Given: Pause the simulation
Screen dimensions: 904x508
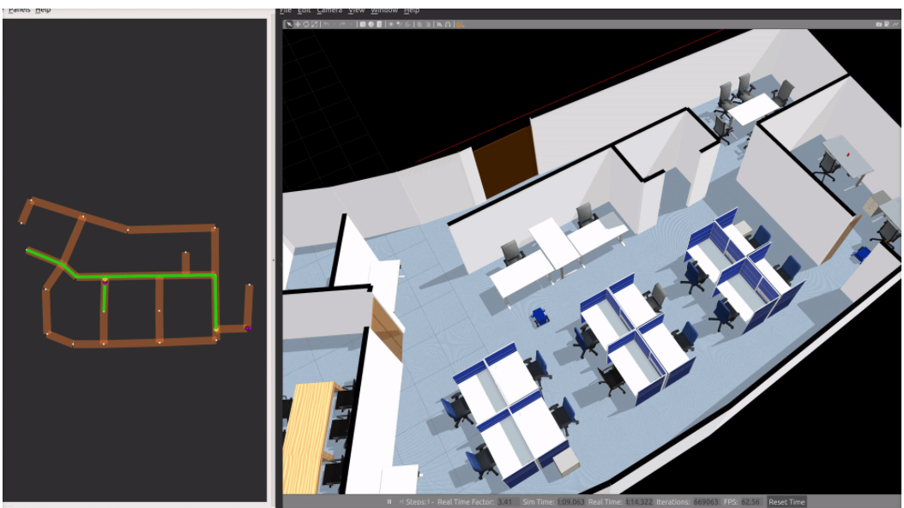Looking at the screenshot, I should click(x=389, y=502).
